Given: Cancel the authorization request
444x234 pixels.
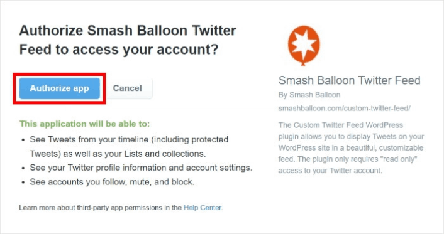Looking at the screenshot, I should [127, 88].
